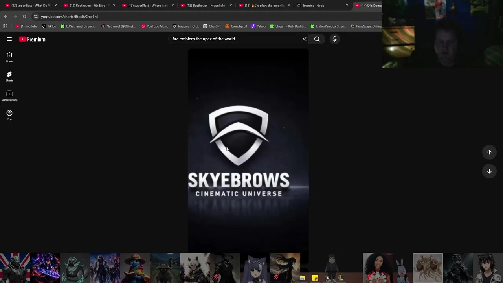Viewport: 503px width, 283px height.
Task: Open the YouTube Music bookmark
Action: (154, 26)
